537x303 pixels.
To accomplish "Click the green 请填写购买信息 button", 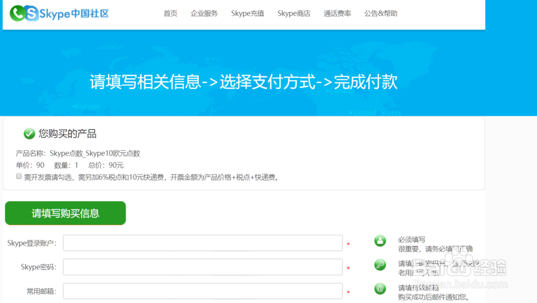I will point(66,213).
